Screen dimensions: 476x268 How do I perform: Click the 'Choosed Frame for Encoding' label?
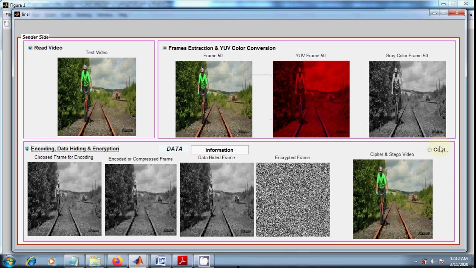point(64,157)
